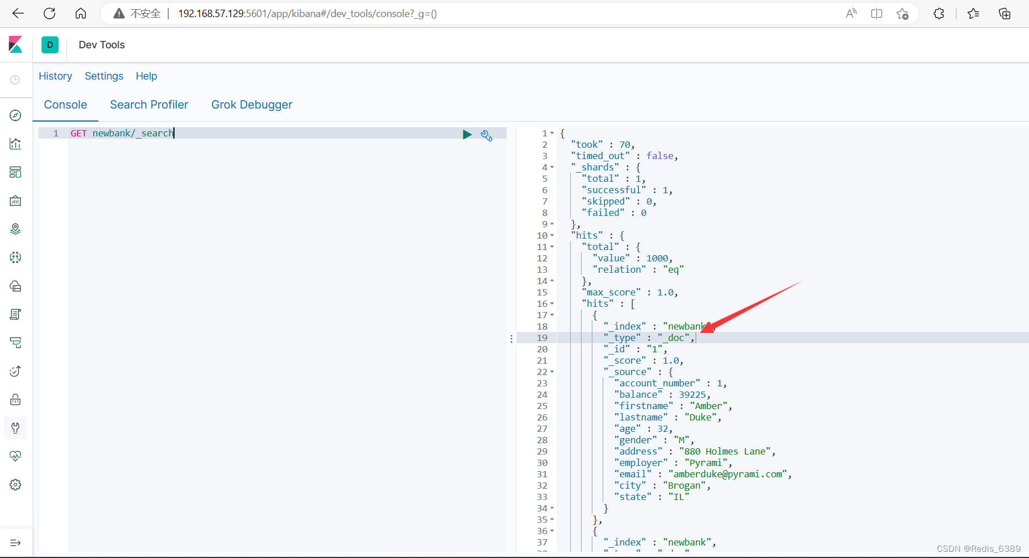Collapse the _source object at line 22

[552, 372]
